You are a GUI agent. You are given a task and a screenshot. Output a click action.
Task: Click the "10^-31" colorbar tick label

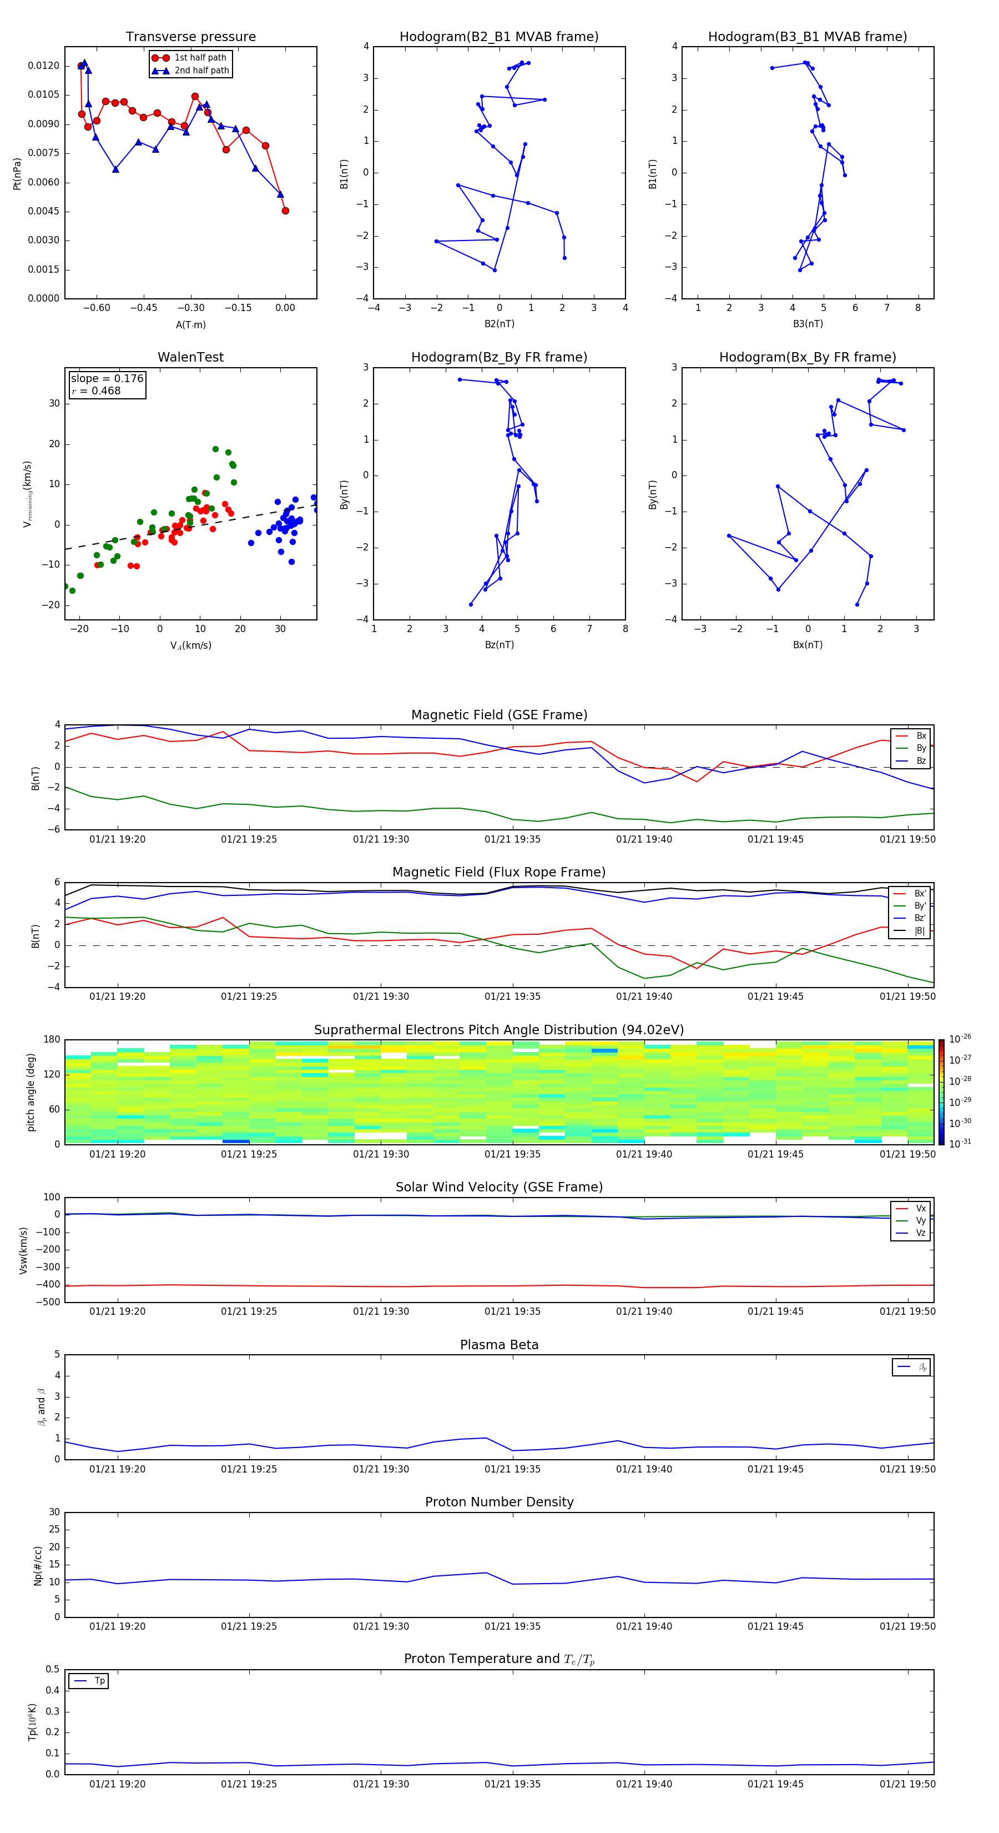[x=960, y=1144]
